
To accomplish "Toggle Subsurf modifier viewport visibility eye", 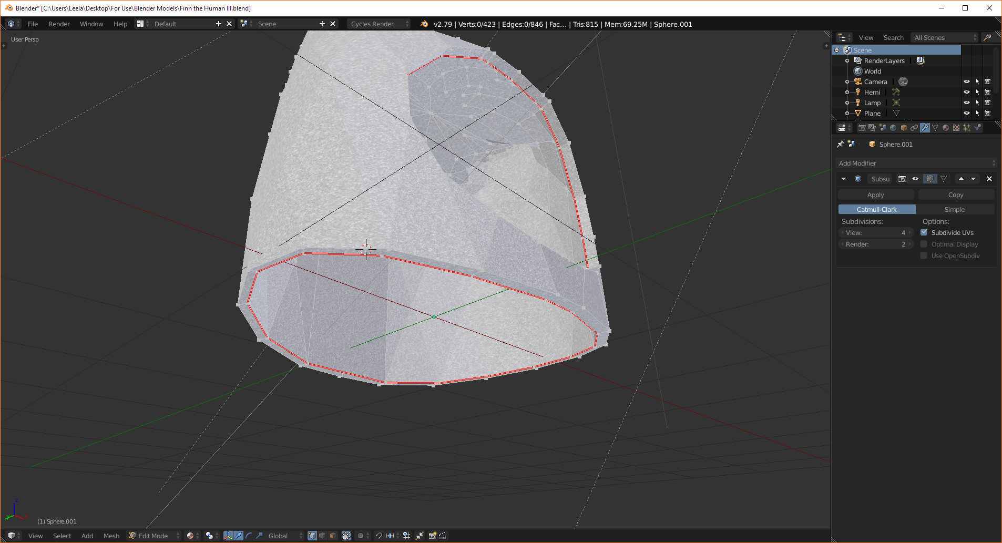I will (x=915, y=179).
